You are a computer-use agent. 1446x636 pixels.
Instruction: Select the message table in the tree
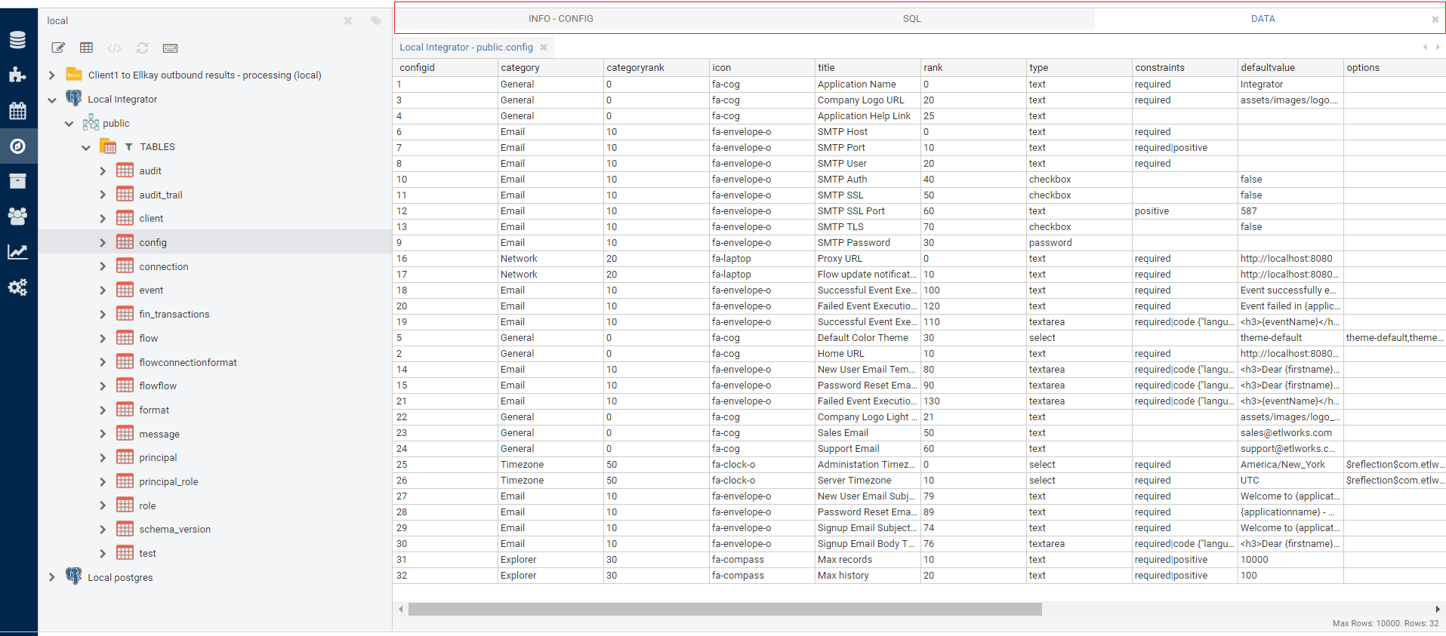(159, 434)
